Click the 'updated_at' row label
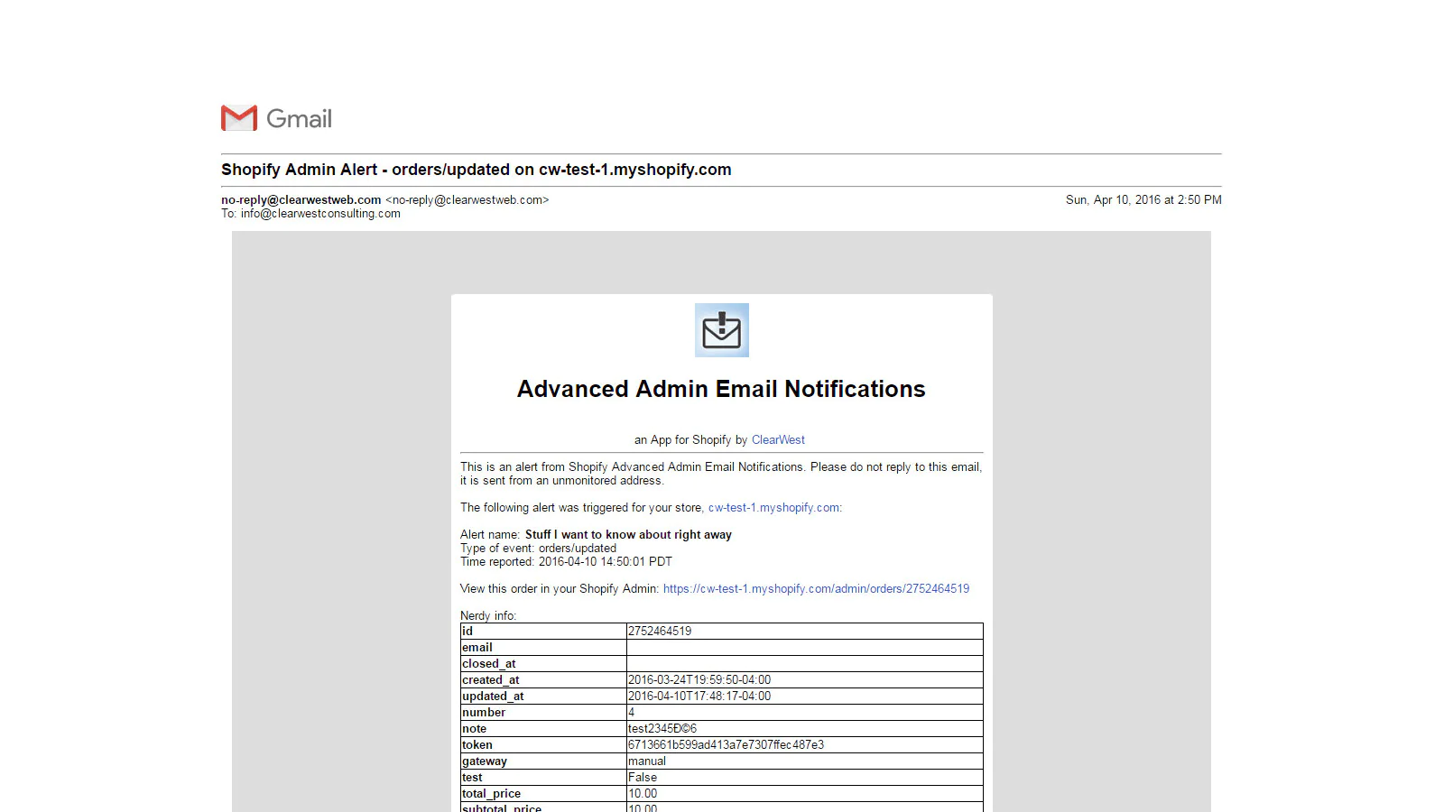Viewport: 1444px width, 812px height. tap(493, 697)
